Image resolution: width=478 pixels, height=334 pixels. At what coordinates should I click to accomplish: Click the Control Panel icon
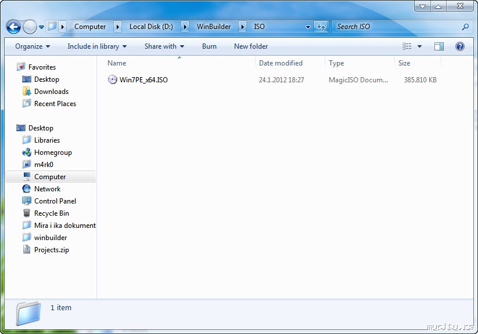(x=27, y=201)
